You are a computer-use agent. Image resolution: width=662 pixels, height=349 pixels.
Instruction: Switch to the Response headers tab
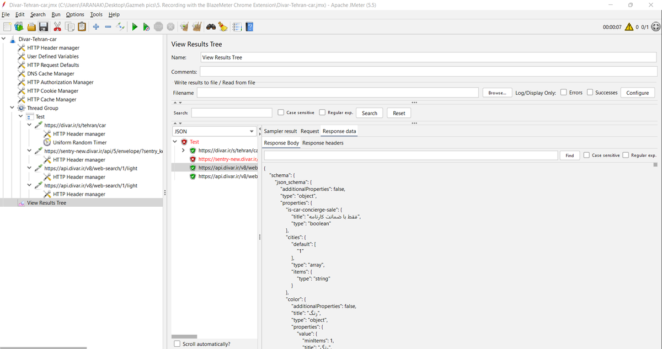point(323,143)
